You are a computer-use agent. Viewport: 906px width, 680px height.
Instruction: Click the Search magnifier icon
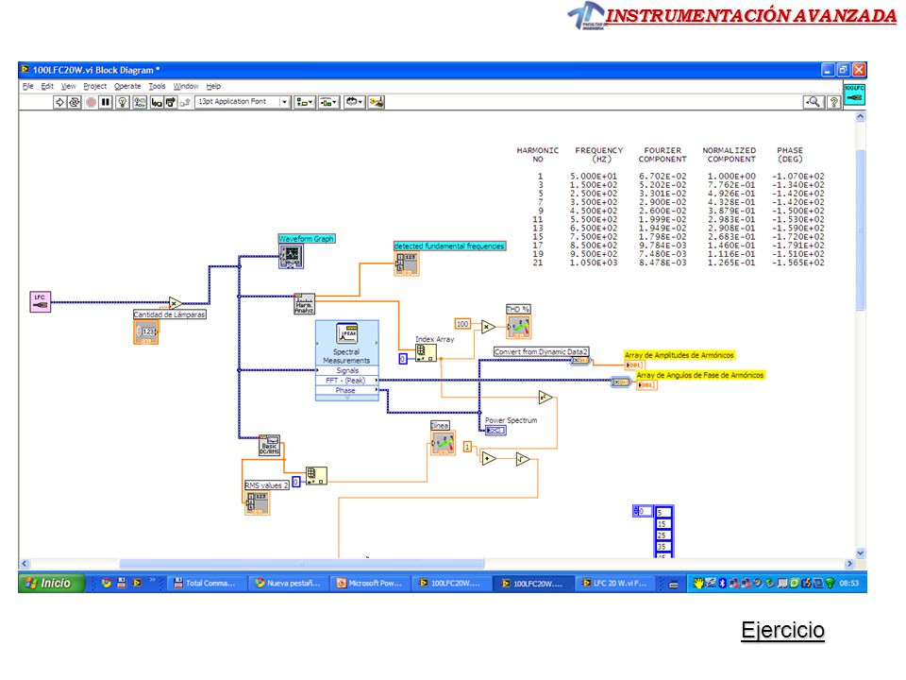(813, 102)
